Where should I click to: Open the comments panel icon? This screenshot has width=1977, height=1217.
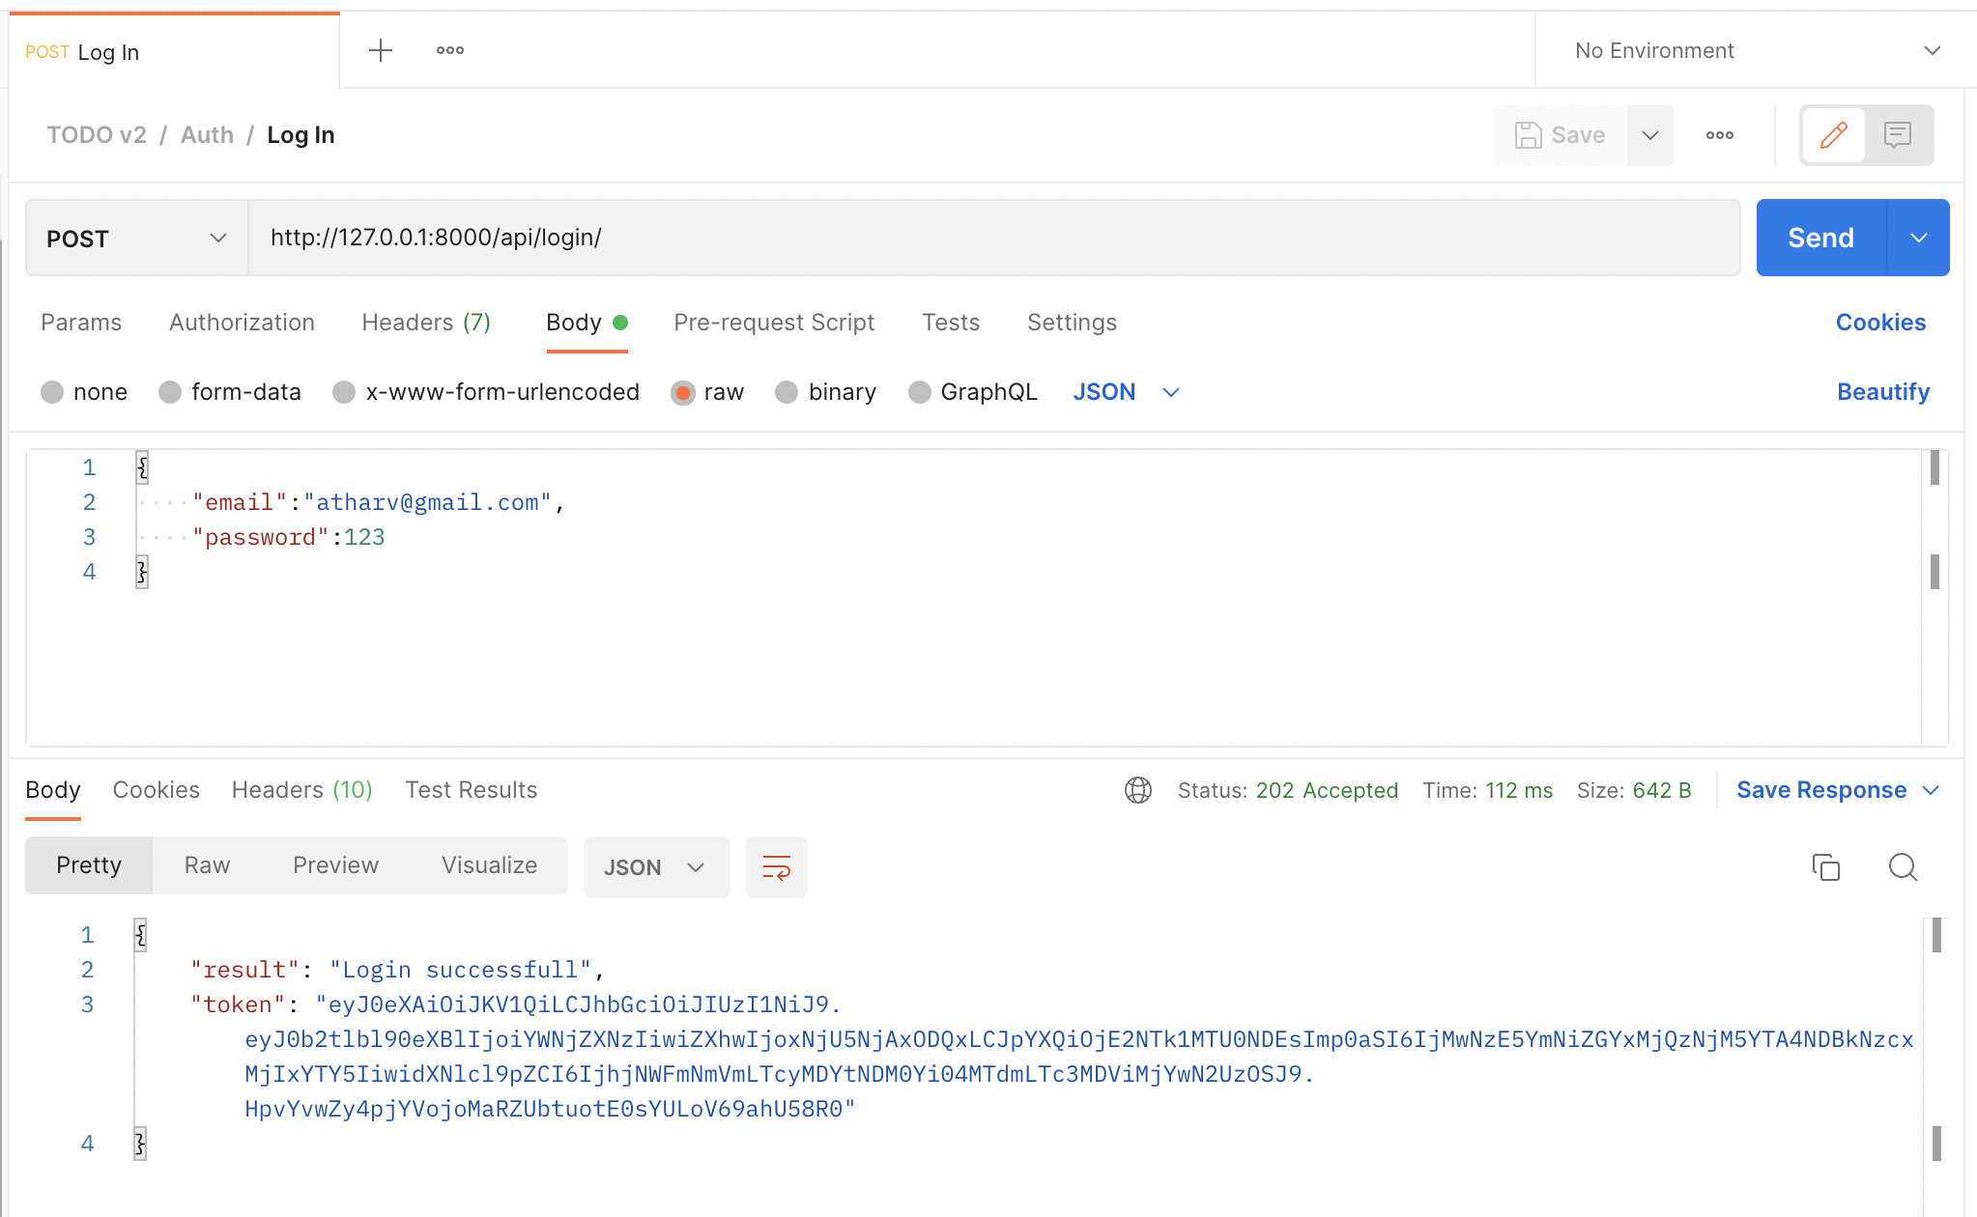click(x=1898, y=135)
